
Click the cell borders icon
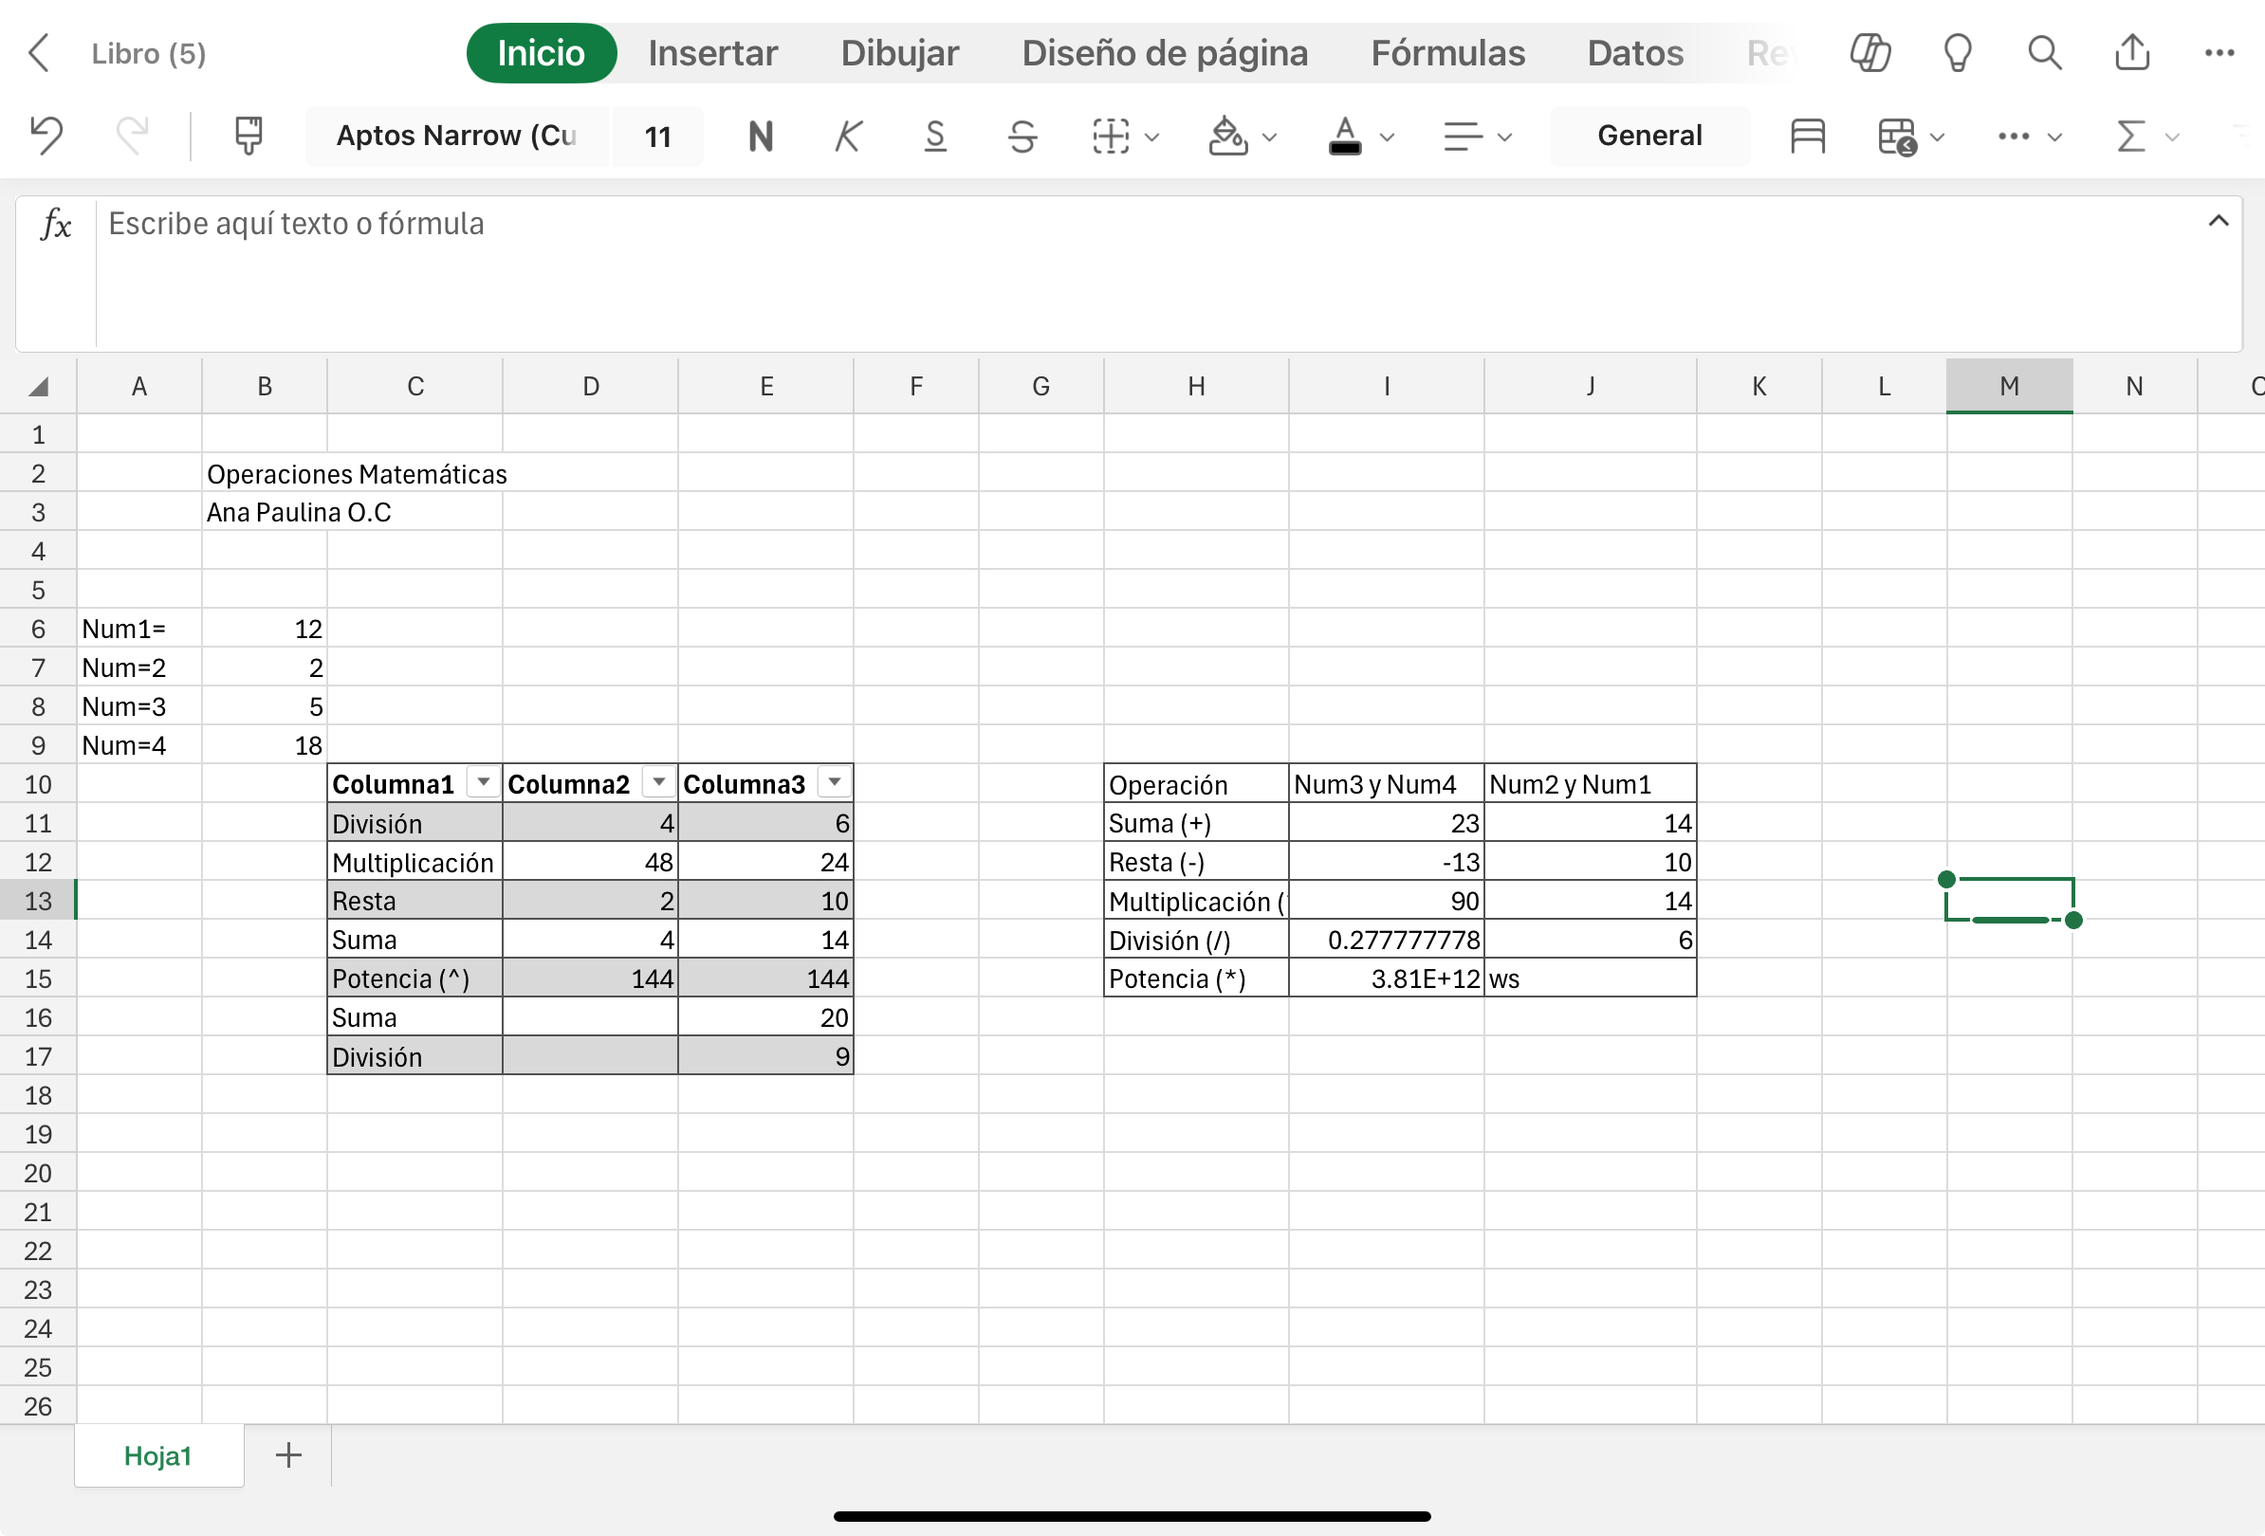(1110, 136)
